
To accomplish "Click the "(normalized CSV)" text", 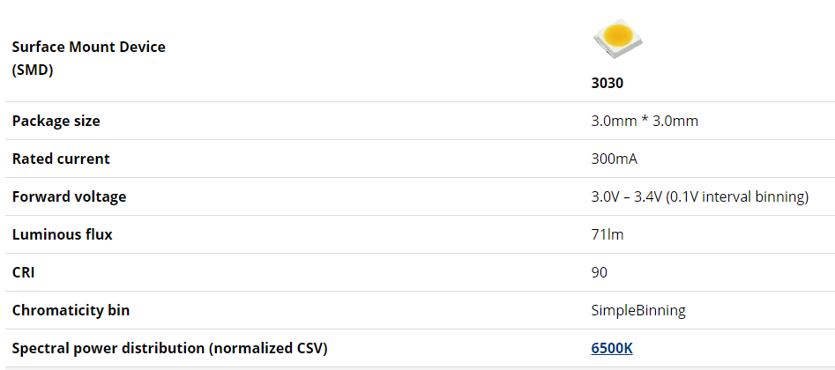I will [268, 348].
